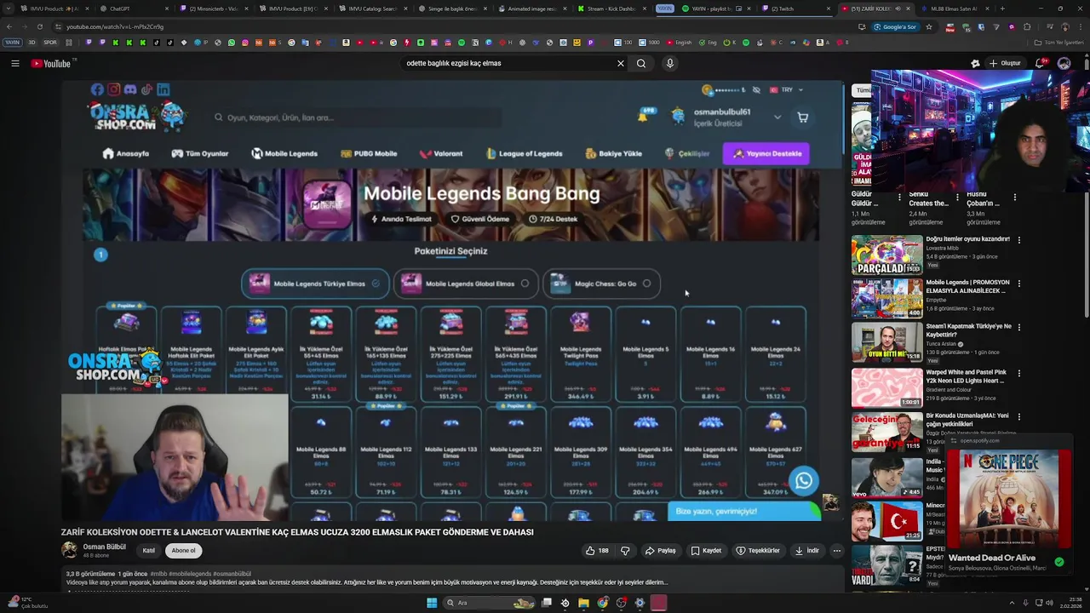Image resolution: width=1090 pixels, height=613 pixels.
Task: Open Tüm Oyunlar menu item
Action: coord(199,153)
